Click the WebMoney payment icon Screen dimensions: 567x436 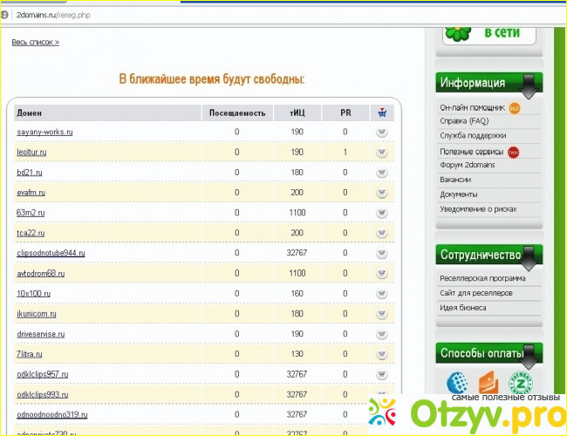[456, 382]
